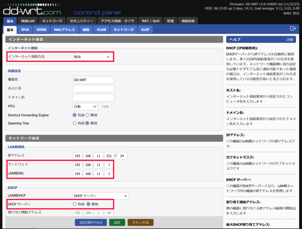The height and width of the screenshot is (229, 302).
Task: Click the ヘルプ panel header
Action: [x=261, y=39]
